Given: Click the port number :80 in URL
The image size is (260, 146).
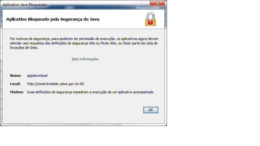Looking at the screenshot, I should 81,84.
